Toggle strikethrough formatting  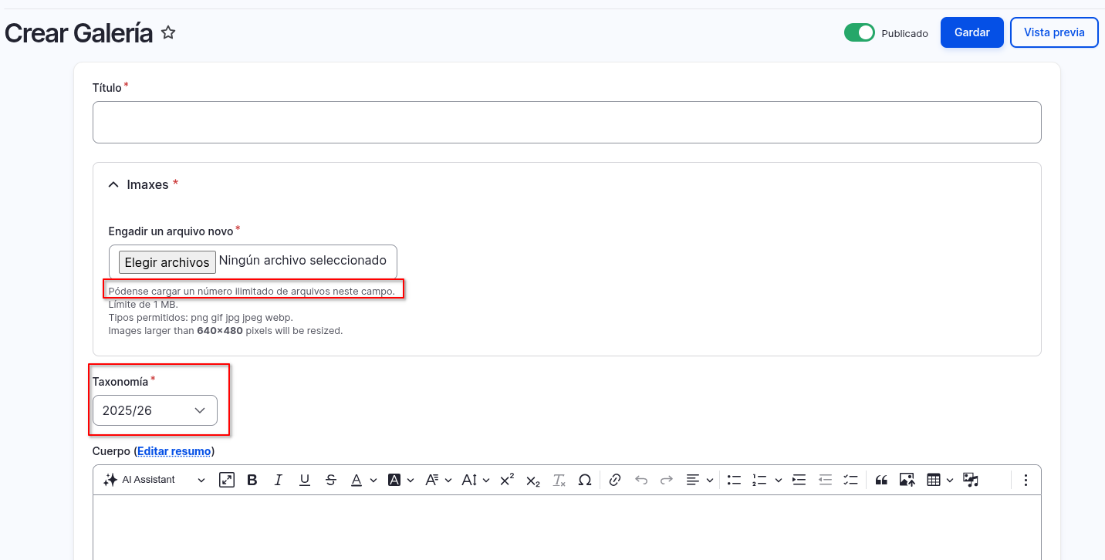[331, 480]
